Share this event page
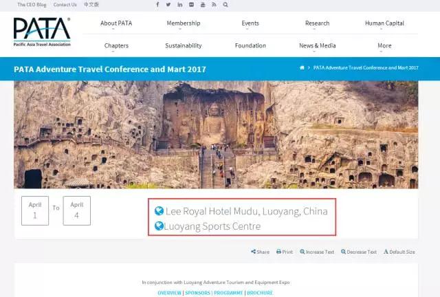 click(x=261, y=252)
